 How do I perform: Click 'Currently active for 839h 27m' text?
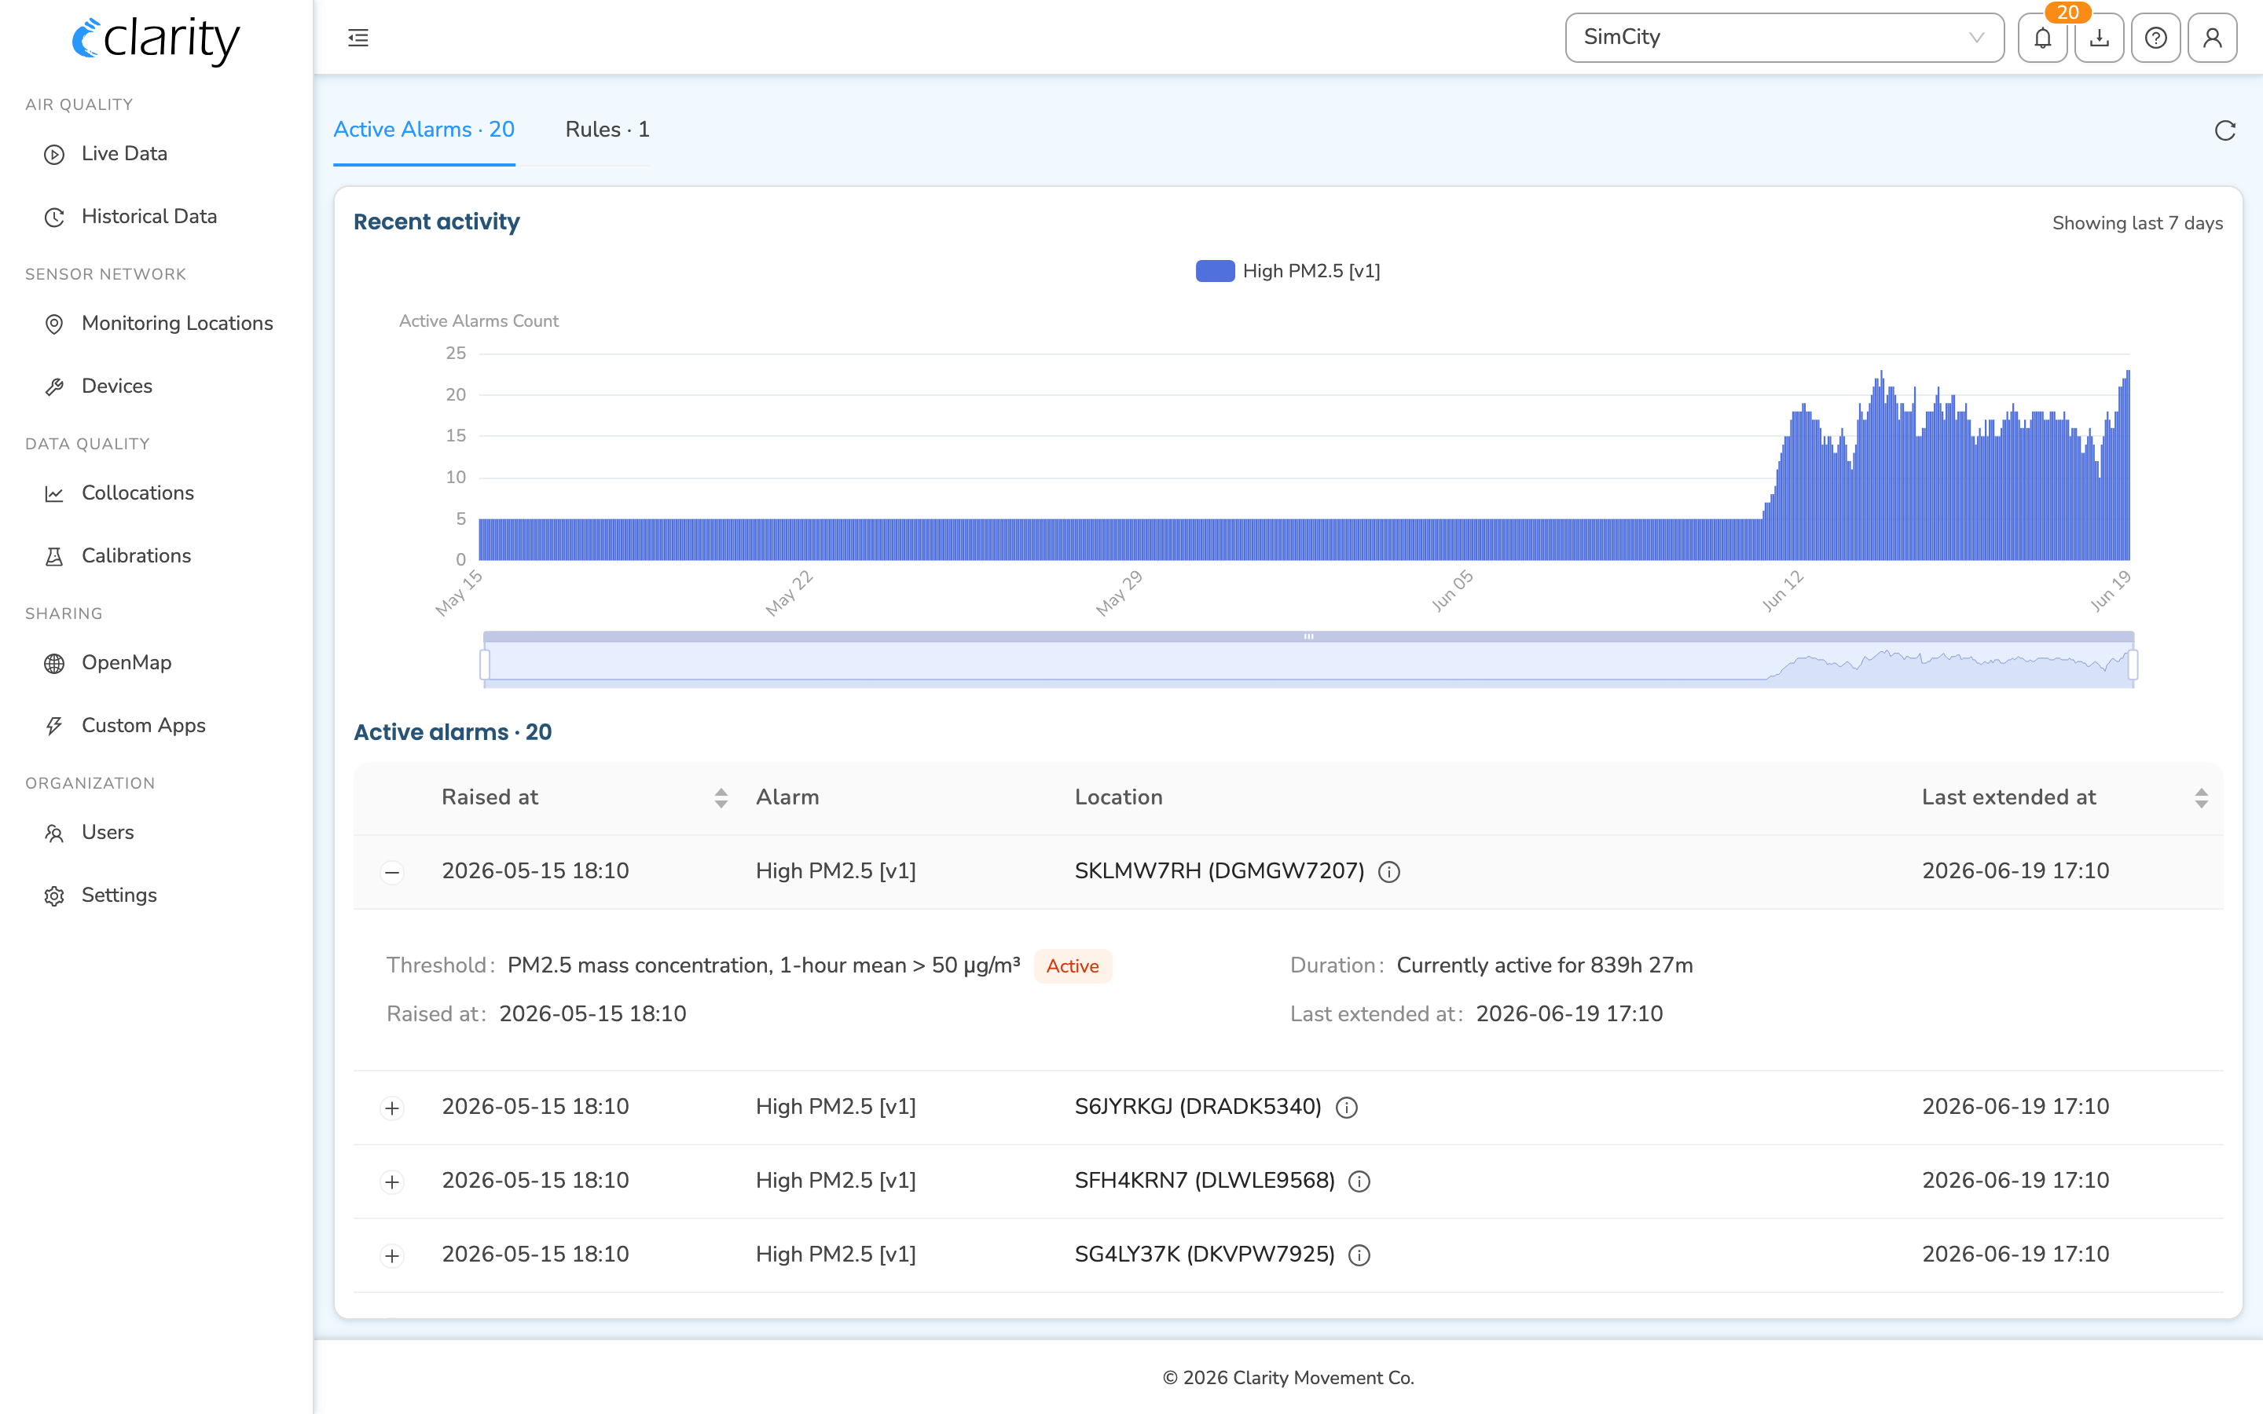1544,965
